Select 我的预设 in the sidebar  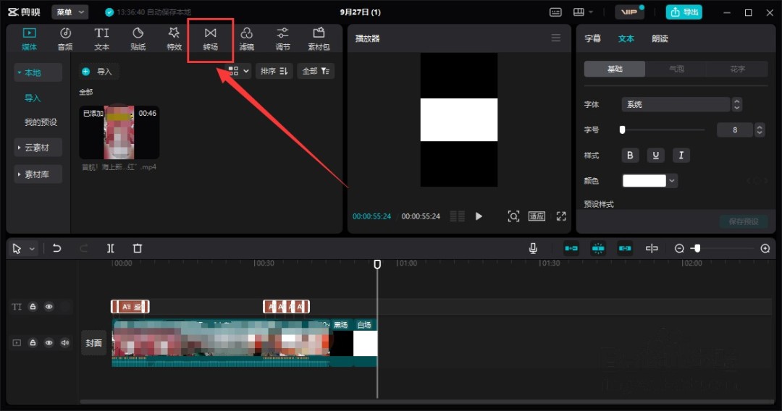(x=41, y=122)
